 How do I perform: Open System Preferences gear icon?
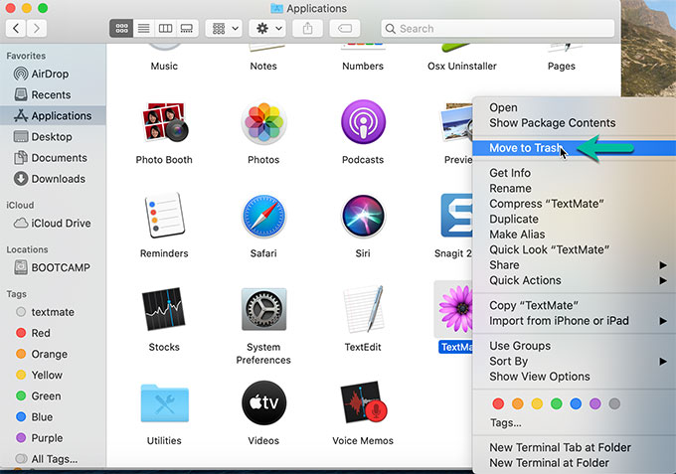(x=263, y=310)
